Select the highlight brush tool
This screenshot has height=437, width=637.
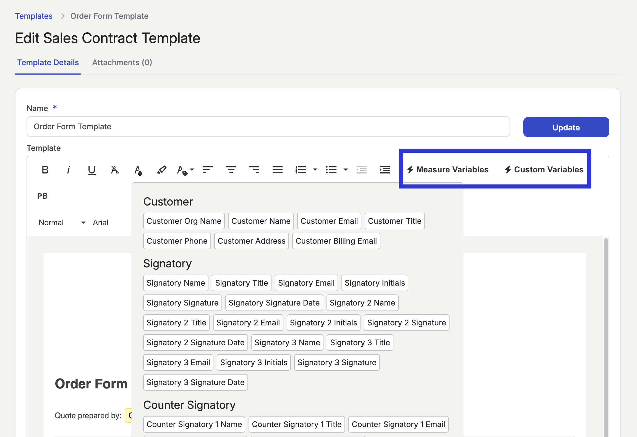pos(161,170)
